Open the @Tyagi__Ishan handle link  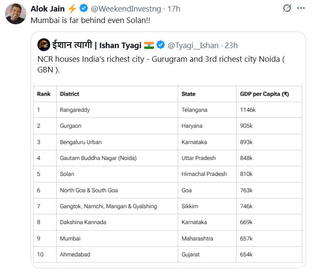coord(193,46)
